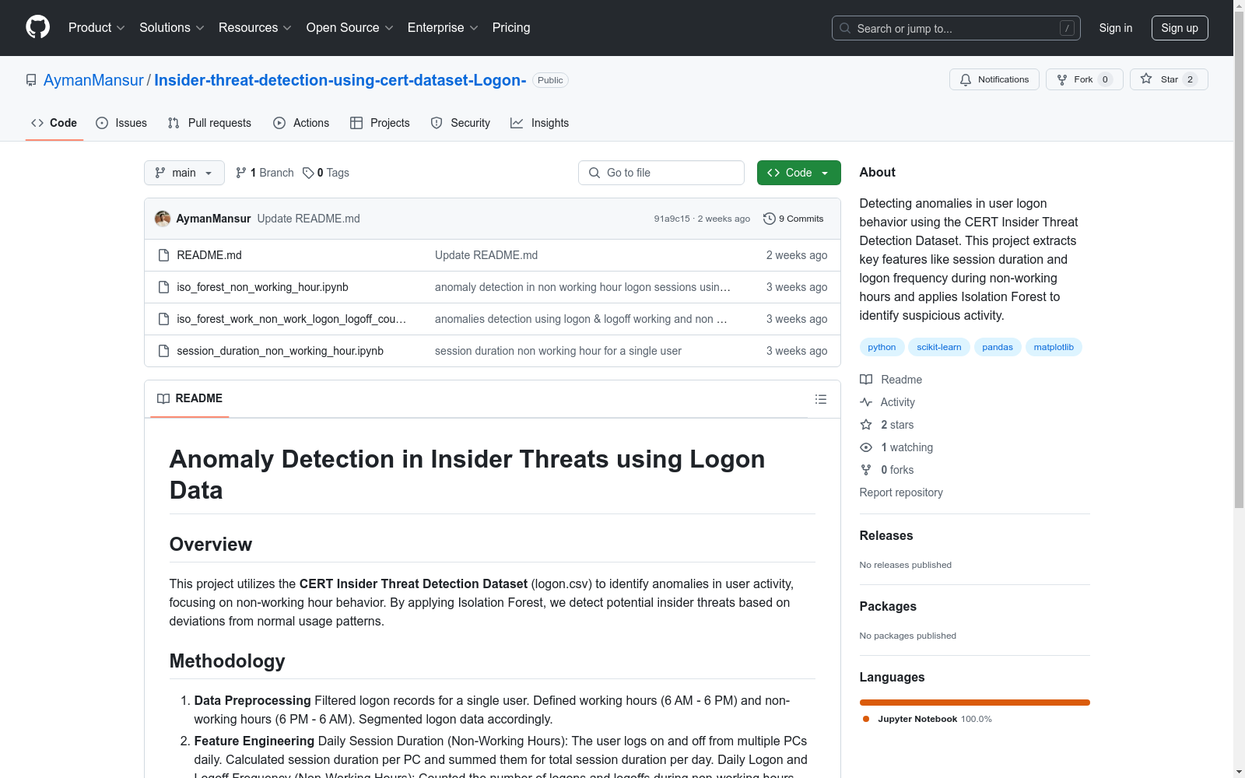Click the notifications bell icon
This screenshot has width=1245, height=778.
pyautogui.click(x=966, y=79)
